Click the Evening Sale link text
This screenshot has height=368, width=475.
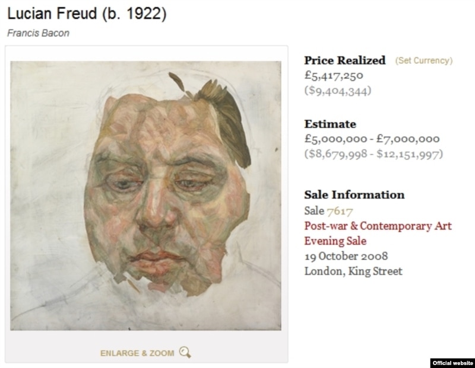tap(335, 241)
